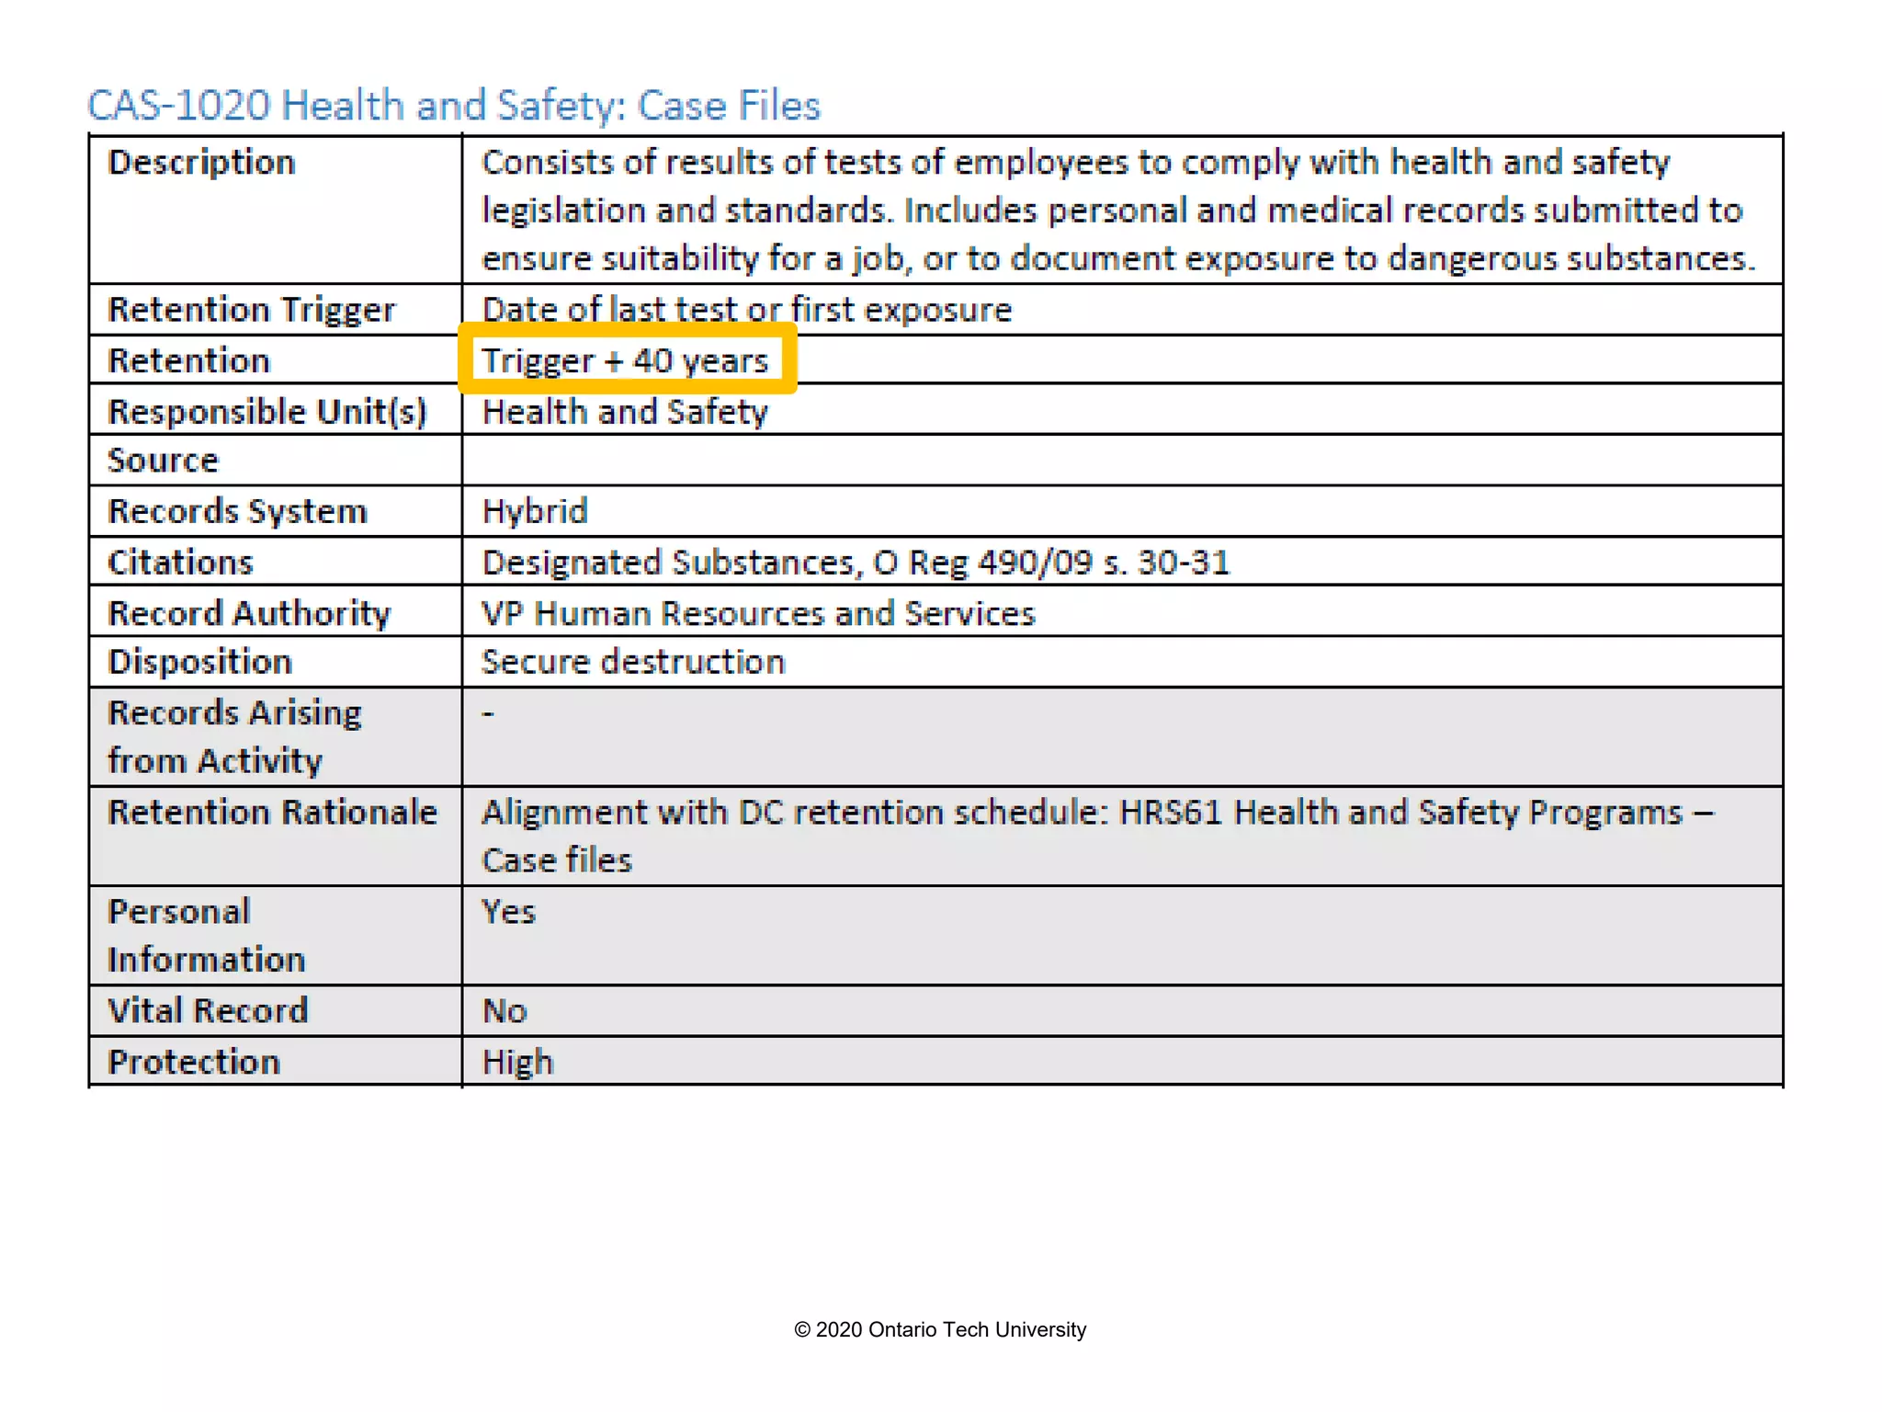
Task: Click VP Human Resources and Services
Action: [x=758, y=613]
